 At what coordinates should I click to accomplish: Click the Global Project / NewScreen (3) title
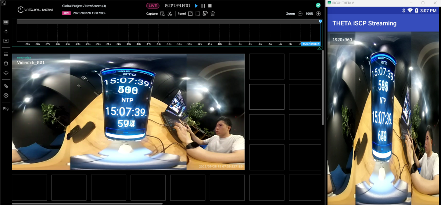(84, 6)
